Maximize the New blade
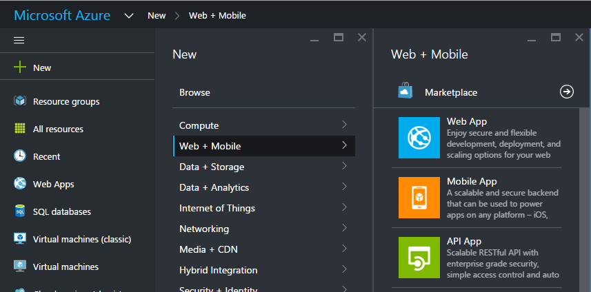This screenshot has height=292, width=591. pyautogui.click(x=339, y=37)
